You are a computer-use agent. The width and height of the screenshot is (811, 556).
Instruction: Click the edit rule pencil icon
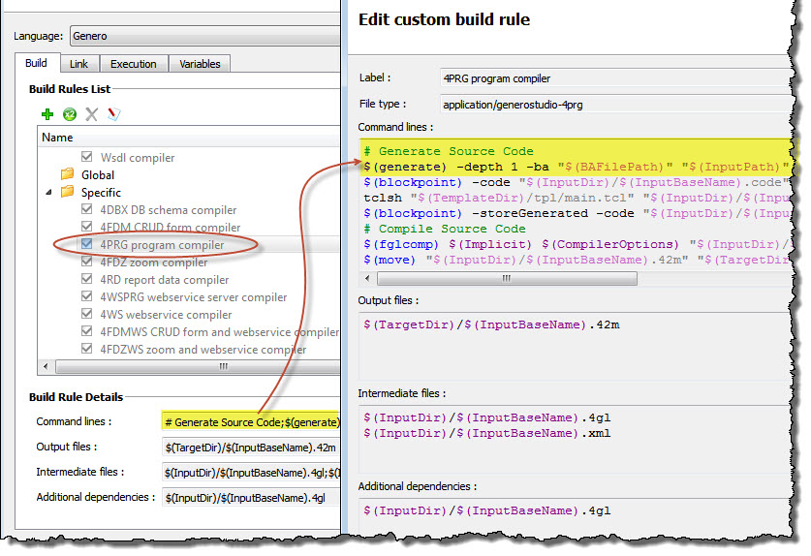coord(113,114)
